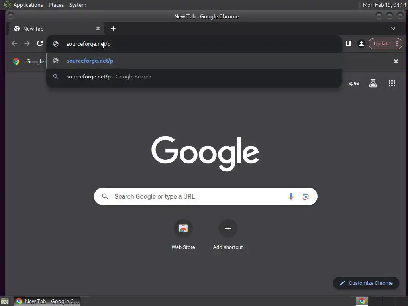Click the Chrome logo beside Google text

click(x=16, y=61)
